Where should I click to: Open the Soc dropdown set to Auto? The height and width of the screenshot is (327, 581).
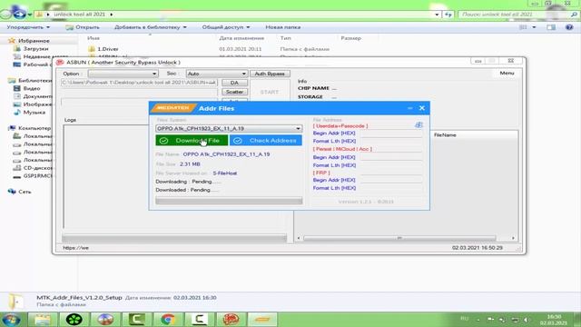pyautogui.click(x=216, y=74)
